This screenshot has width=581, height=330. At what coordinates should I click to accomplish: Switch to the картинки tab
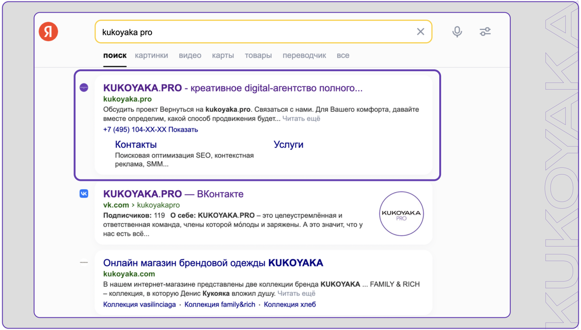coord(152,56)
